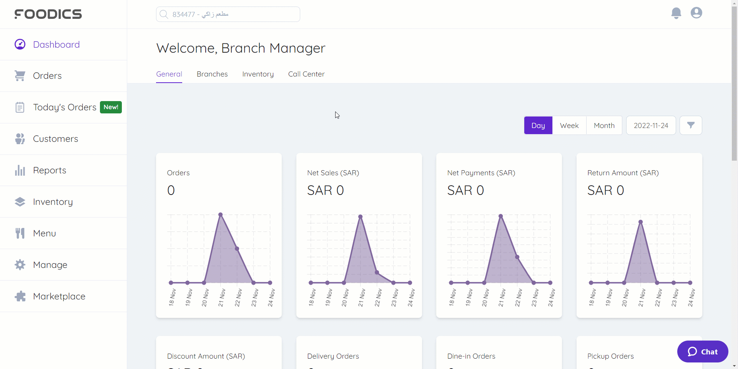738x369 pixels.
Task: Open Customers from the sidebar
Action: (x=55, y=139)
